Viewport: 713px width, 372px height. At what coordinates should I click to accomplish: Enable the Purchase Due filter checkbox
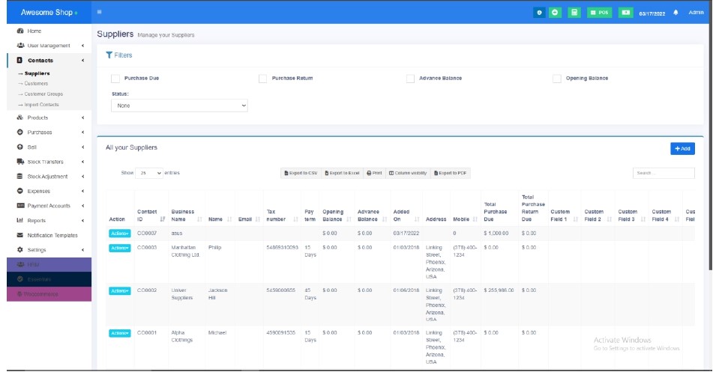tap(115, 79)
